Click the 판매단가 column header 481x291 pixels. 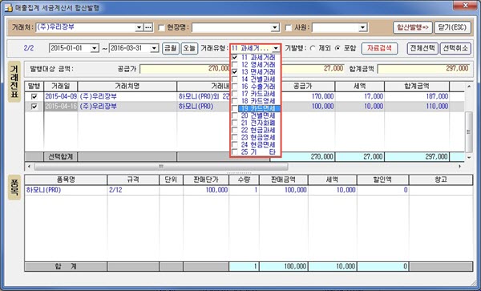[206, 180]
